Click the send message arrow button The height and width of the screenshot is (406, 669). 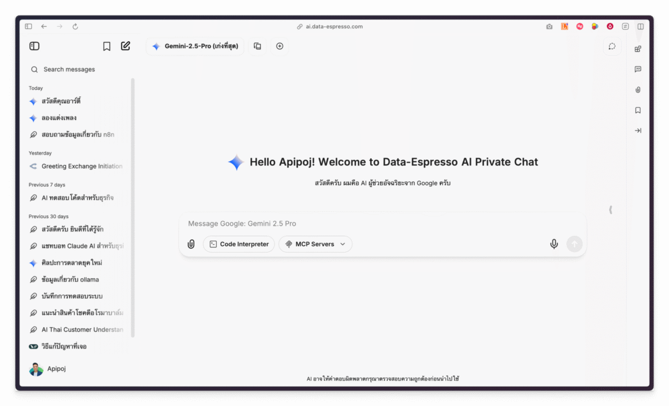[574, 244]
